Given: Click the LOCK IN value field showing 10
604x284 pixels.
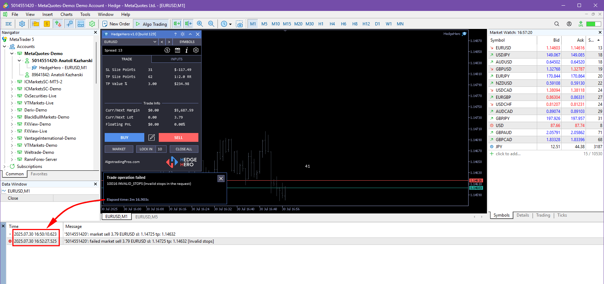Looking at the screenshot, I should coord(161,149).
